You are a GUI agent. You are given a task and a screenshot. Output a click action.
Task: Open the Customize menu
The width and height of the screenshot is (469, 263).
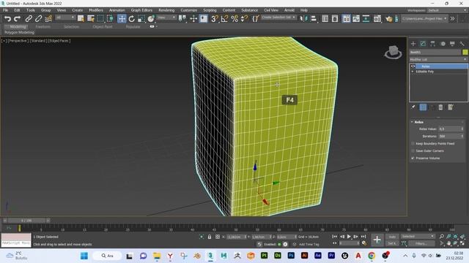tap(189, 10)
